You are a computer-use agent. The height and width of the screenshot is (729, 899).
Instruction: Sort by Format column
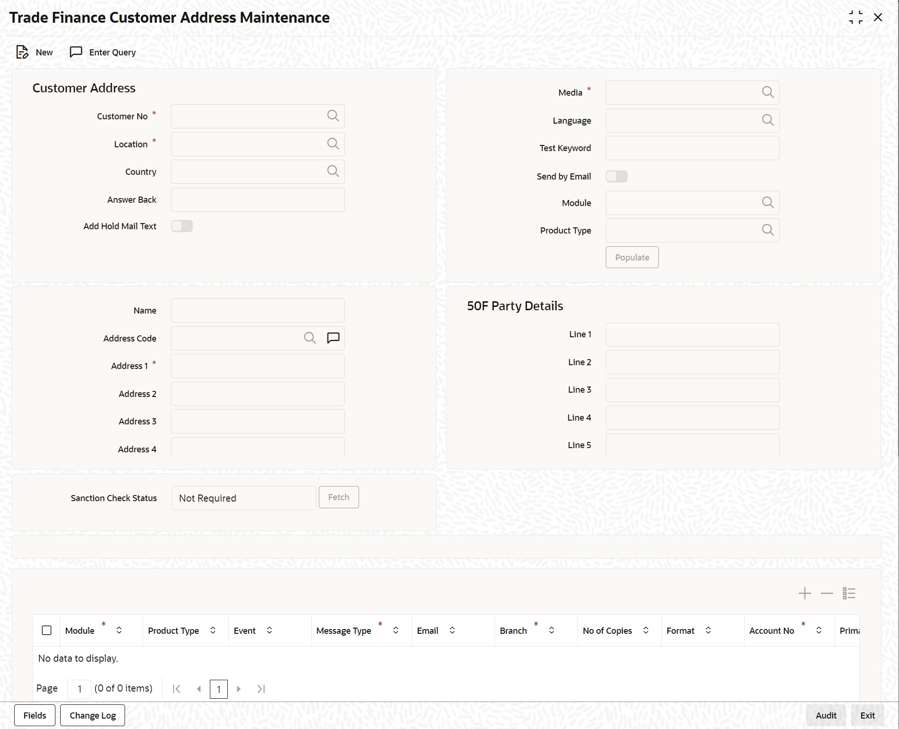tap(708, 630)
